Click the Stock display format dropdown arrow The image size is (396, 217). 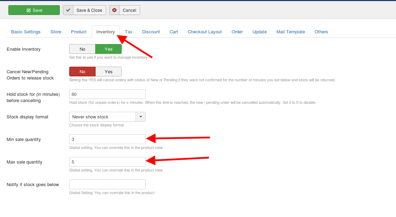point(141,117)
